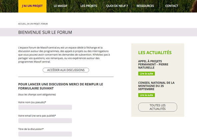Open the J'AI UN PROJET menu tab
This screenshot has width=197, height=139.
click(x=32, y=6)
